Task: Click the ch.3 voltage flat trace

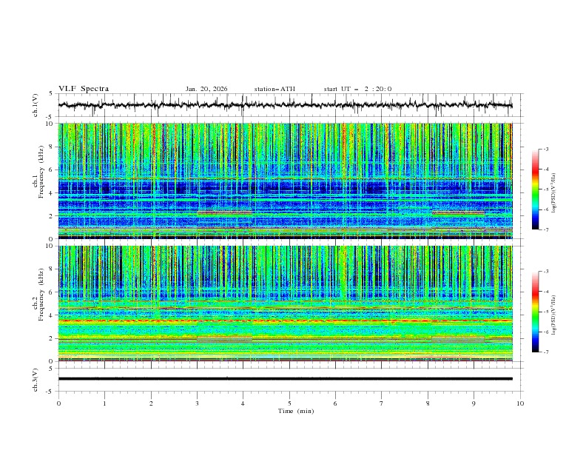Action: coord(285,379)
